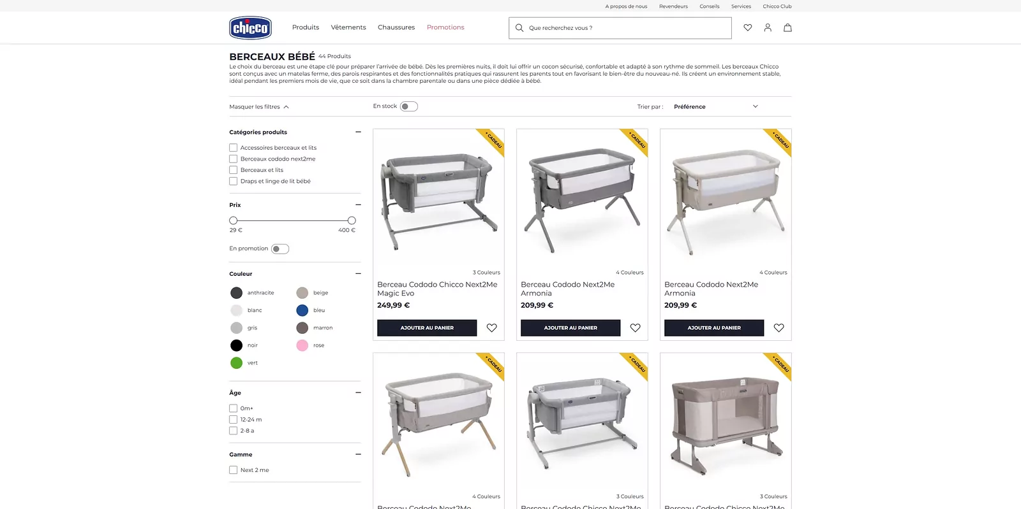
Task: Check the 0m+ age filter
Action: click(x=233, y=408)
